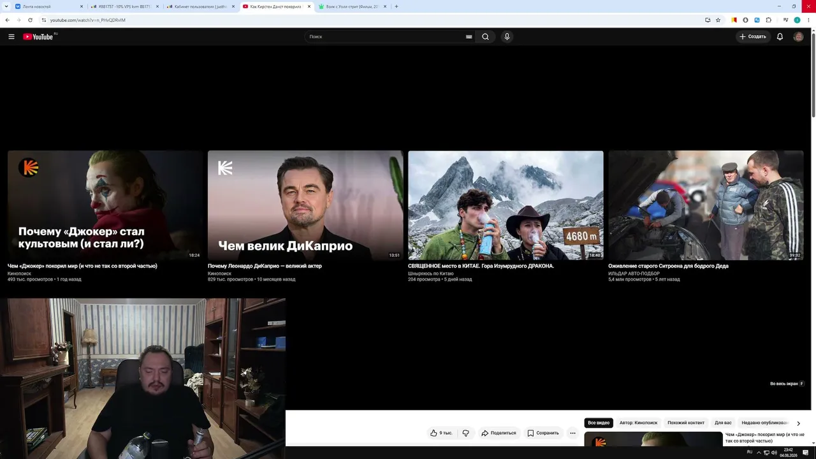Open a new browser tab

pyautogui.click(x=397, y=6)
